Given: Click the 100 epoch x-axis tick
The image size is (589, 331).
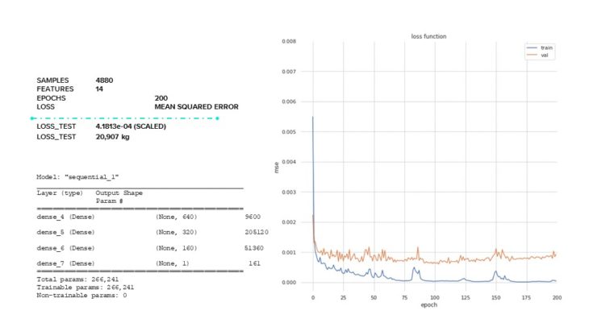Looking at the screenshot, I should [x=434, y=297].
